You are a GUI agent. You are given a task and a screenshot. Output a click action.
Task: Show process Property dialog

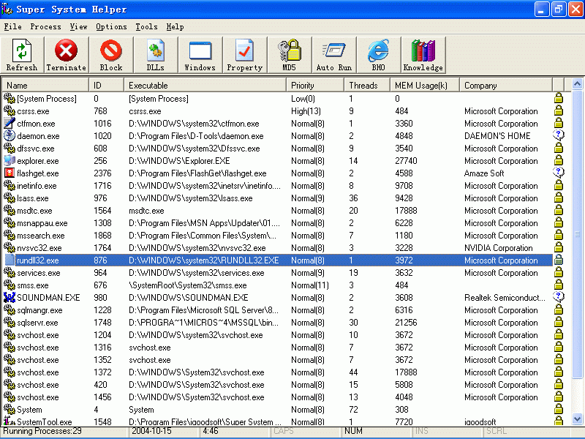pyautogui.click(x=245, y=55)
